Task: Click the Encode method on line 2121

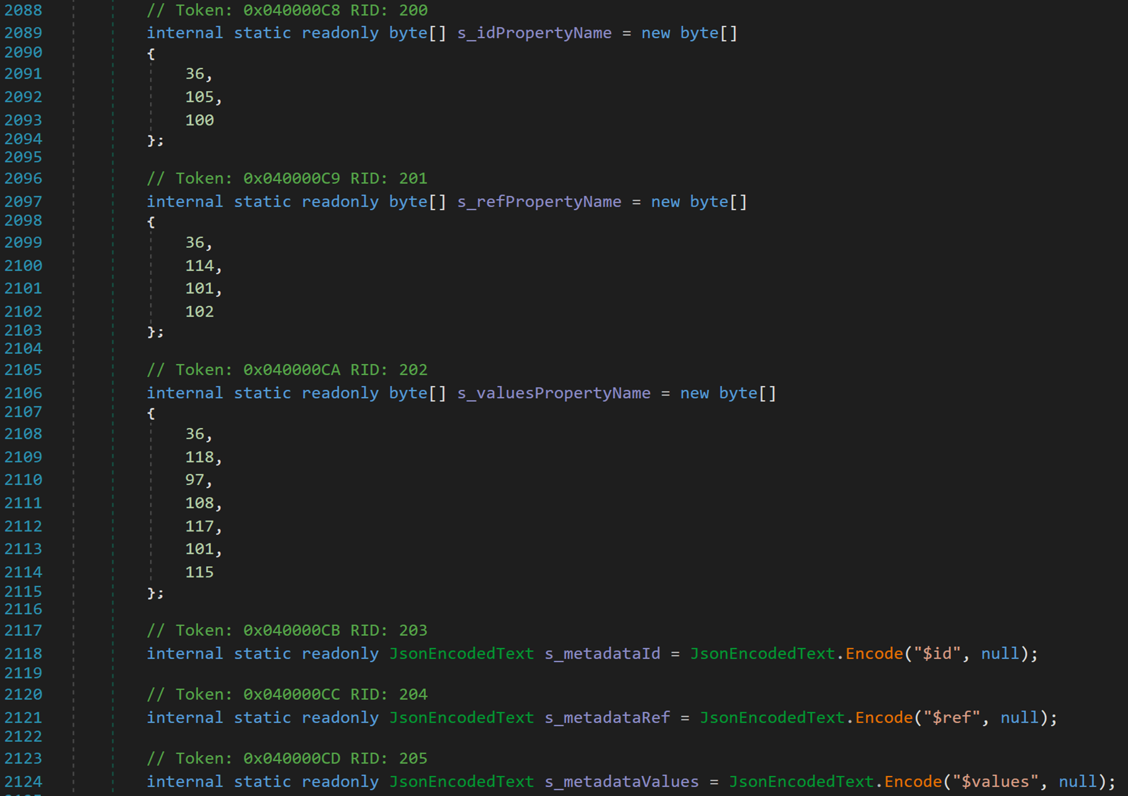Action: click(884, 718)
